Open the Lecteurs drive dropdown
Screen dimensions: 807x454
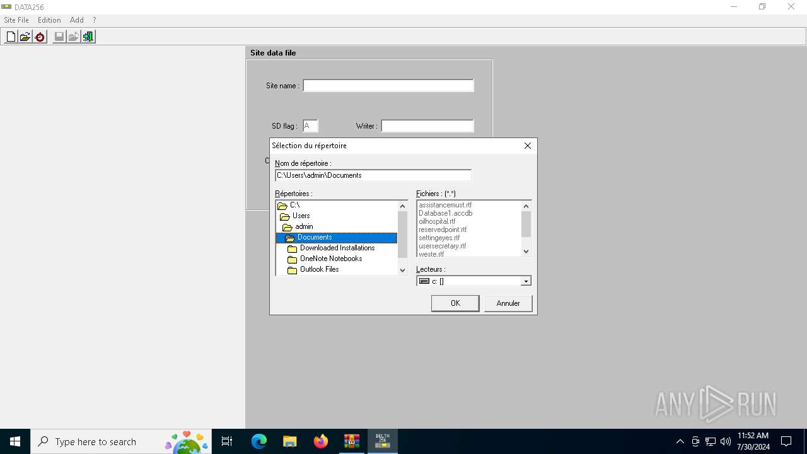pyautogui.click(x=526, y=281)
